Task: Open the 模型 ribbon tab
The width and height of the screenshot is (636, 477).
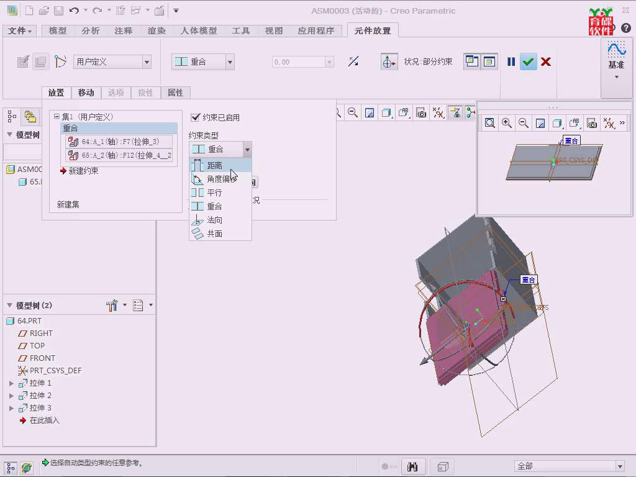Action: coord(58,31)
